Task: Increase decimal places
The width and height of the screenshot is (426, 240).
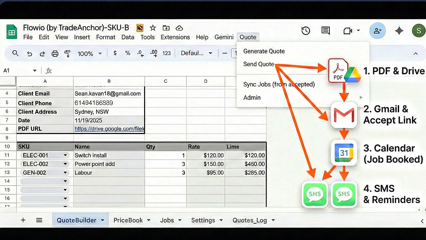Action: click(x=153, y=53)
